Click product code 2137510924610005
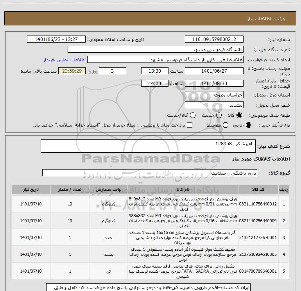Image resolution: width=301 pixels, height=291 pixels. [258, 254]
